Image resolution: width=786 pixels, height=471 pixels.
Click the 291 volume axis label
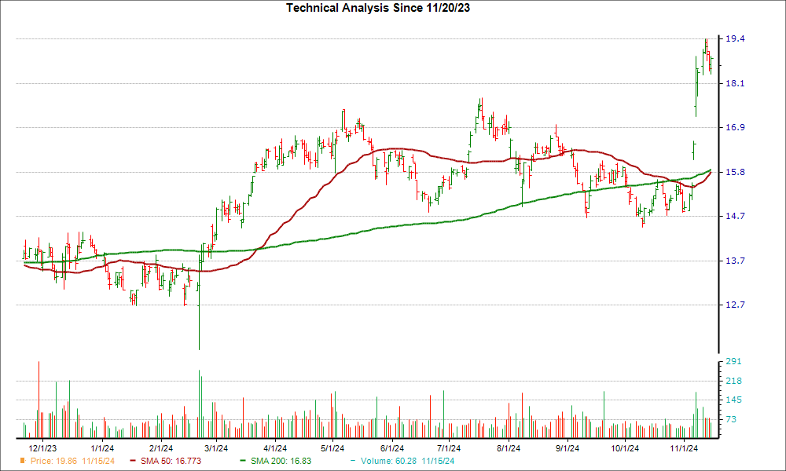point(733,361)
